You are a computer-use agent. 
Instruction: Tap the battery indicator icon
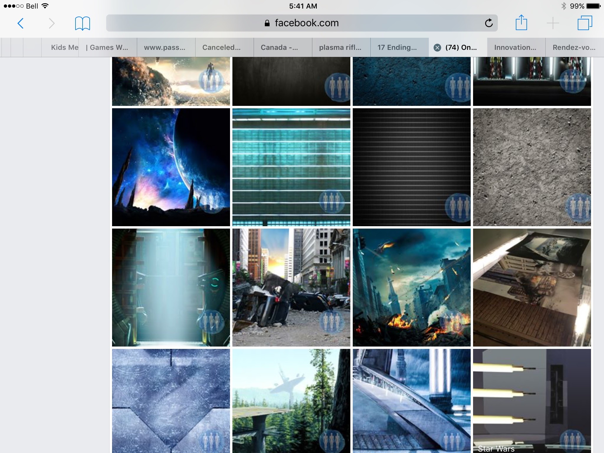[x=593, y=6]
